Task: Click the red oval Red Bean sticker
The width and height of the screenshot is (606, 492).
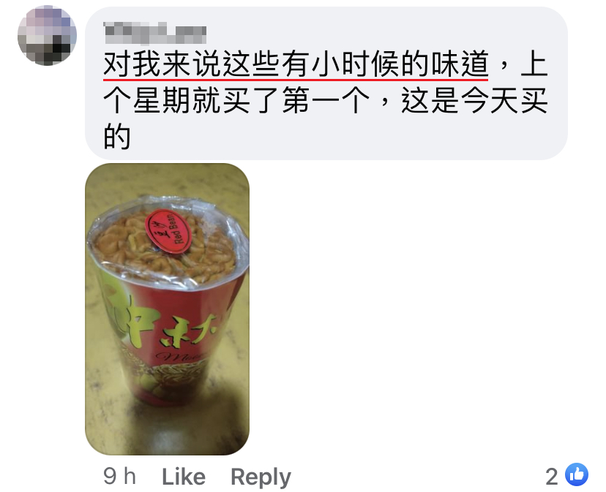Action: [x=168, y=231]
